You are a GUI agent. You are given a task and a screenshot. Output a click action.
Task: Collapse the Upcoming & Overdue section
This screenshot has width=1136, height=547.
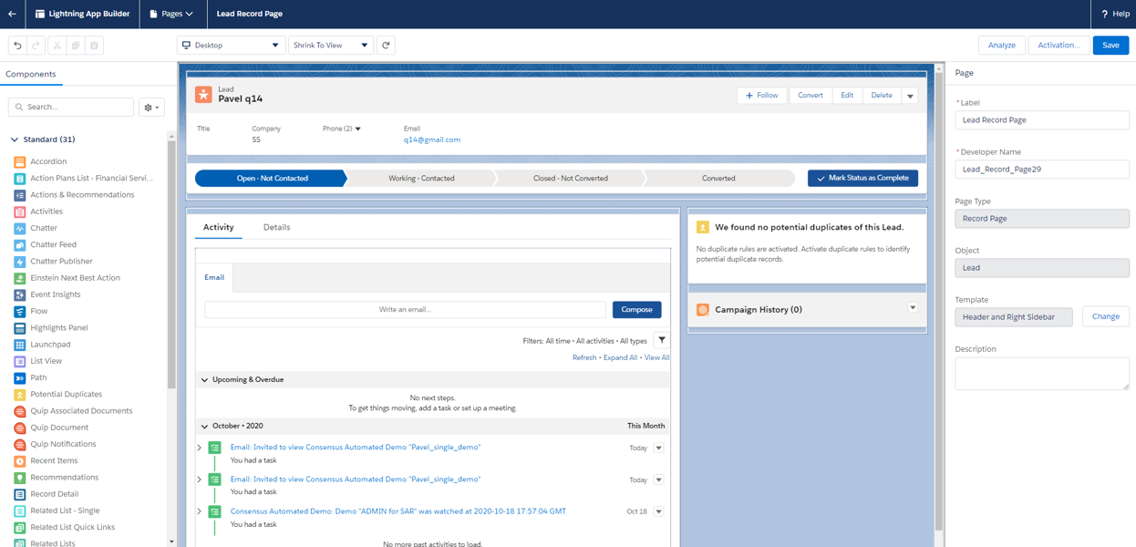point(204,379)
